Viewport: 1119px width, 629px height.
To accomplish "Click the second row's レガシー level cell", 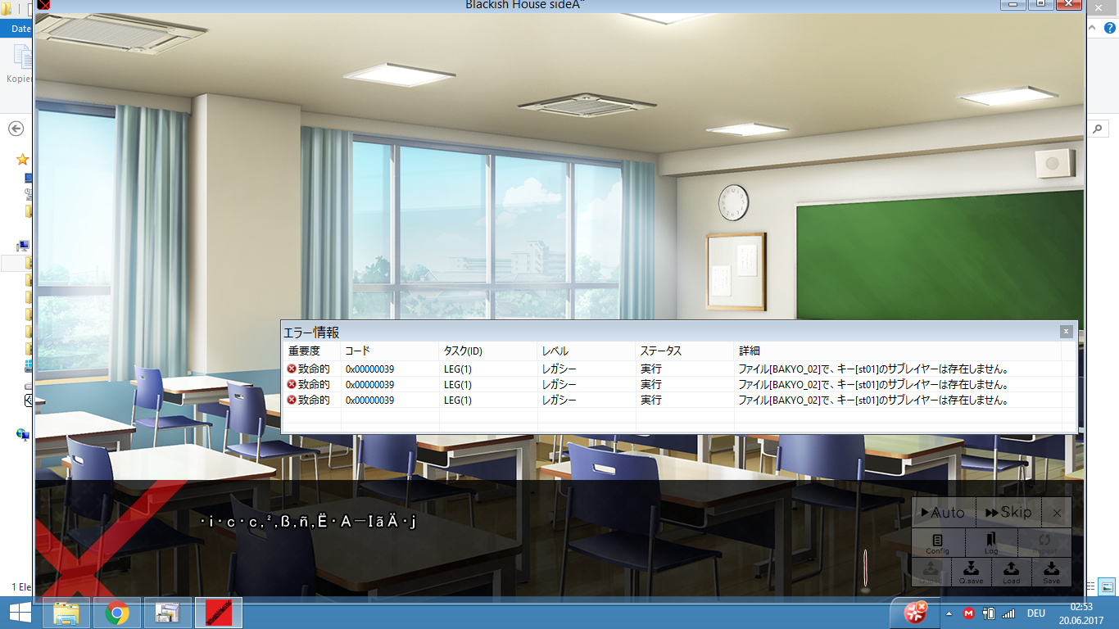I will (559, 385).
